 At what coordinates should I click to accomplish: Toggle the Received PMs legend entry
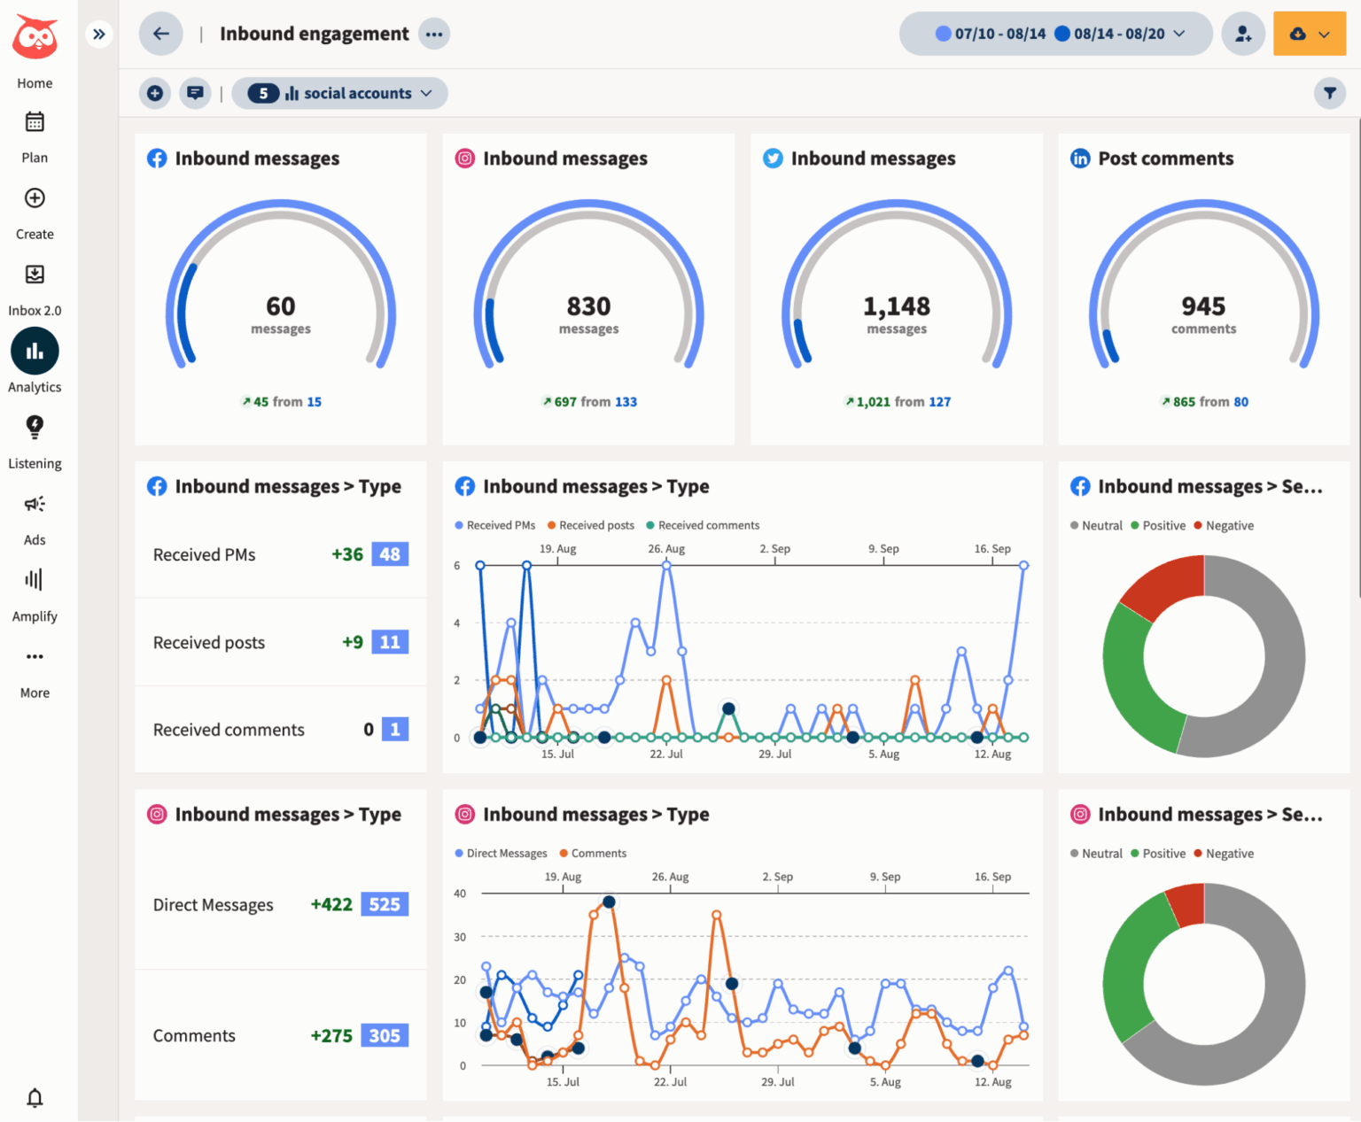[x=494, y=525]
